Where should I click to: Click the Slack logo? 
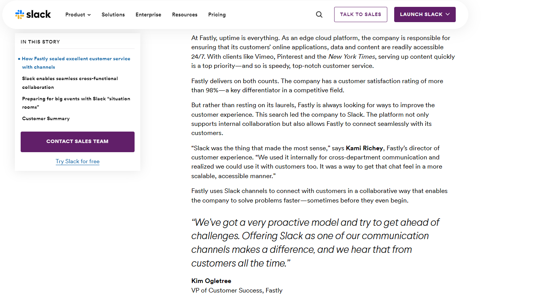coord(33,14)
